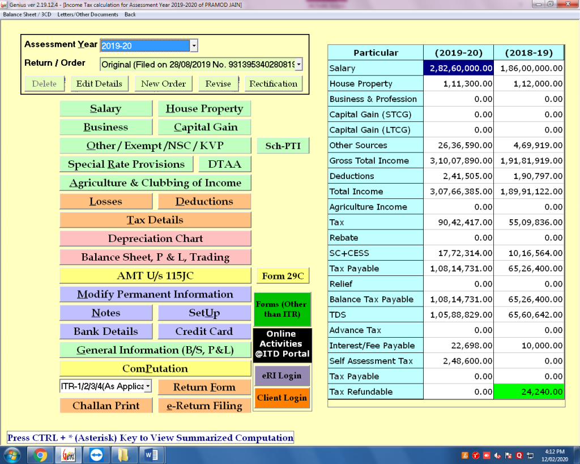
Task: Launch TeamViewer from the taskbar
Action: point(96,454)
